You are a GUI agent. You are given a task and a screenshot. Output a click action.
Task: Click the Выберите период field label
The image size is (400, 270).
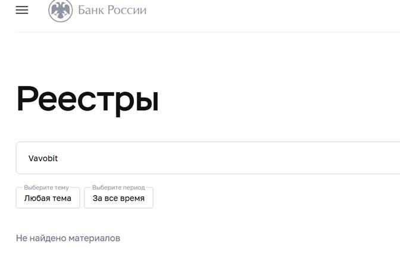[x=118, y=188]
